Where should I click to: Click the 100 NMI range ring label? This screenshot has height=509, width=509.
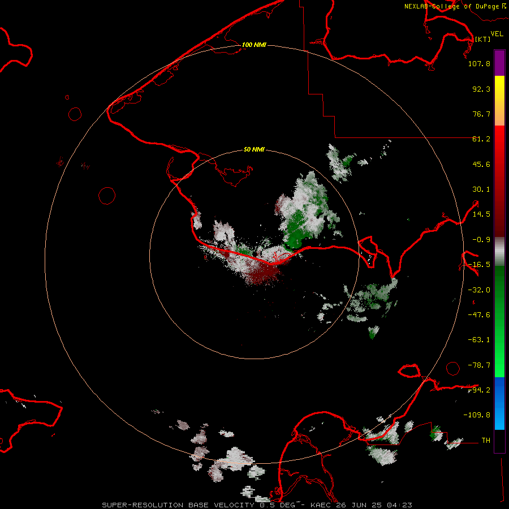254,45
